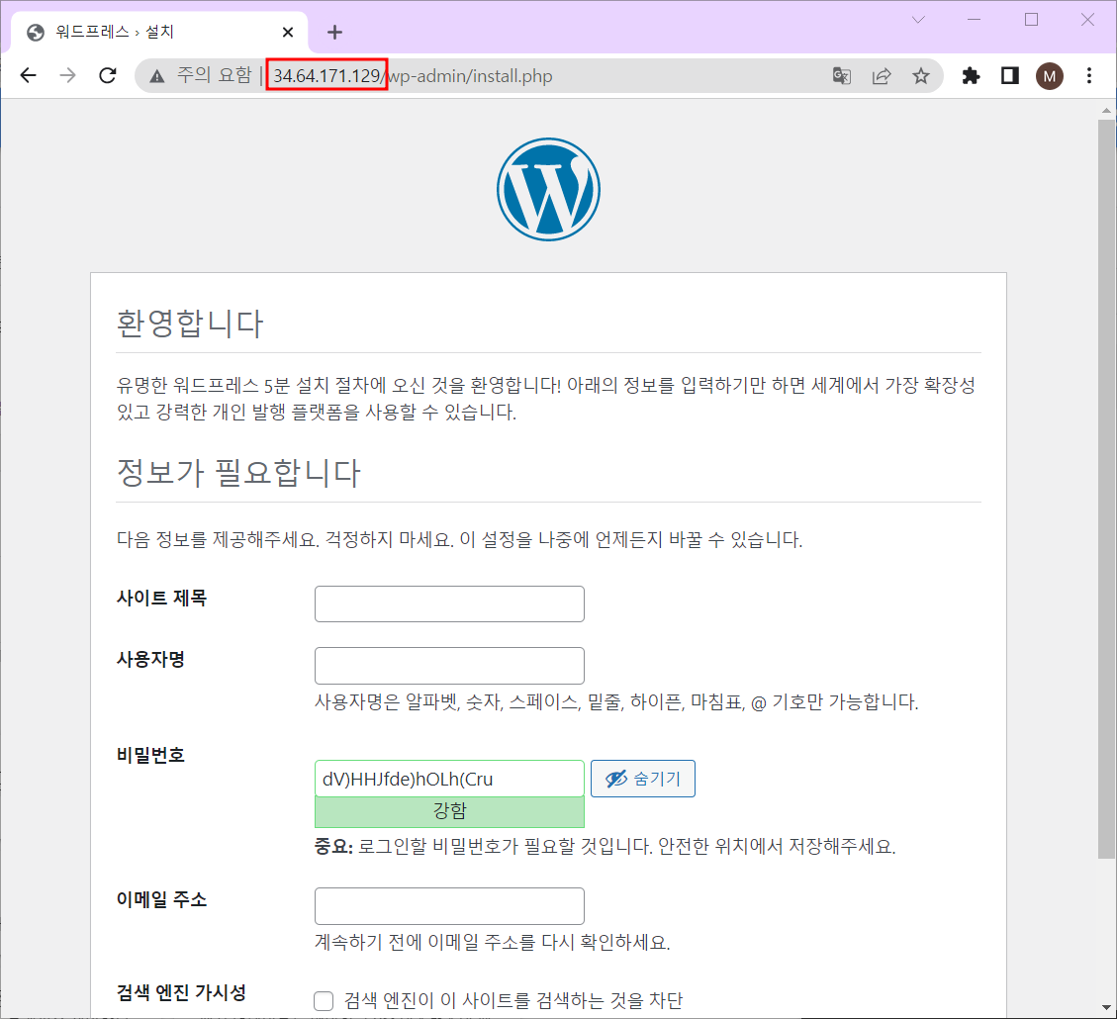Bookmark page with the star icon
The height and width of the screenshot is (1019, 1117).
coord(920,75)
